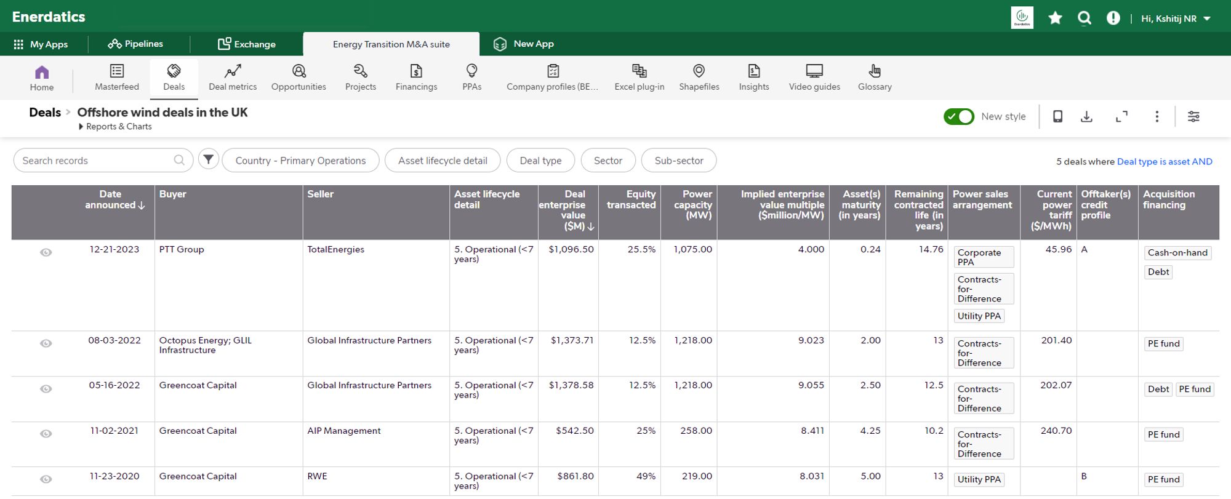Open the Opportunities section
1231x499 pixels.
pyautogui.click(x=299, y=78)
